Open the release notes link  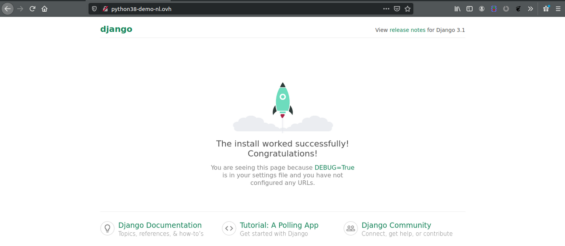pos(407,30)
